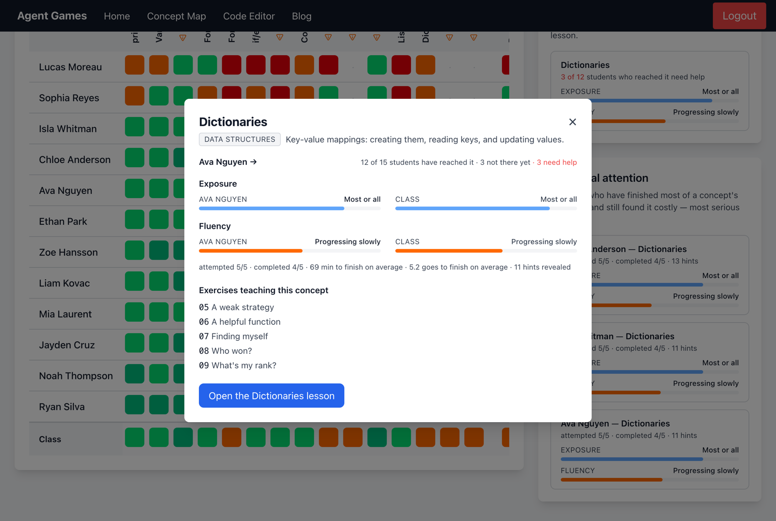Follow the Ava Nguyen arrow link
Screen dimensions: 776x521
pyautogui.click(x=228, y=162)
